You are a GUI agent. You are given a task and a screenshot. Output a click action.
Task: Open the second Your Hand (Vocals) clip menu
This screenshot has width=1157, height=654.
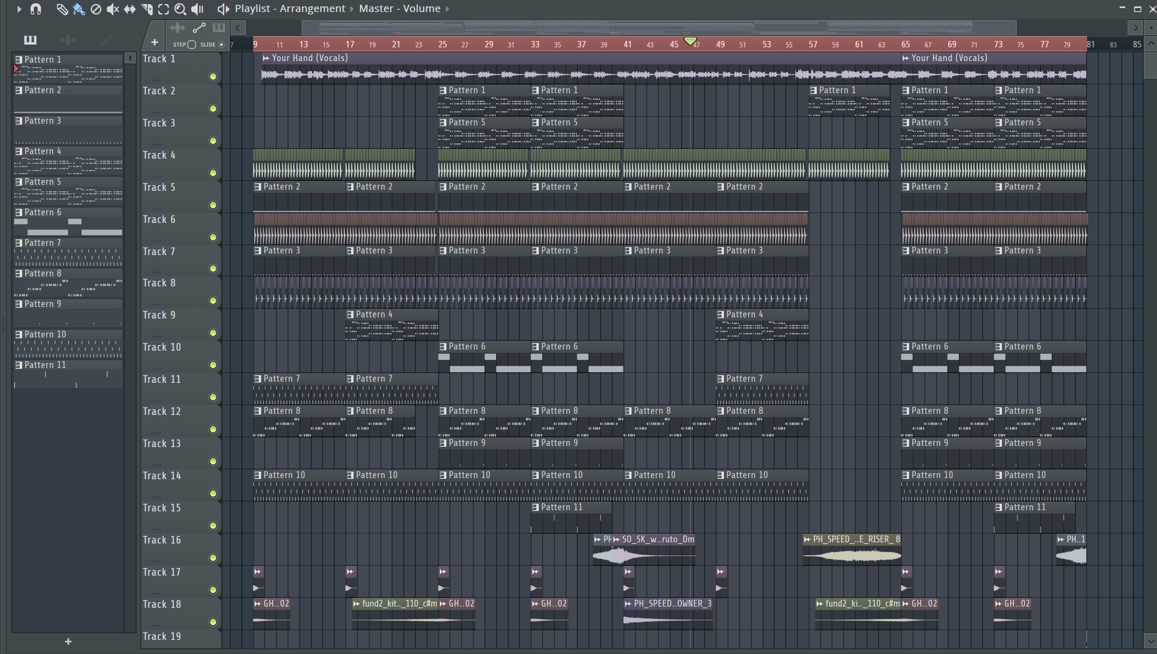pos(906,58)
